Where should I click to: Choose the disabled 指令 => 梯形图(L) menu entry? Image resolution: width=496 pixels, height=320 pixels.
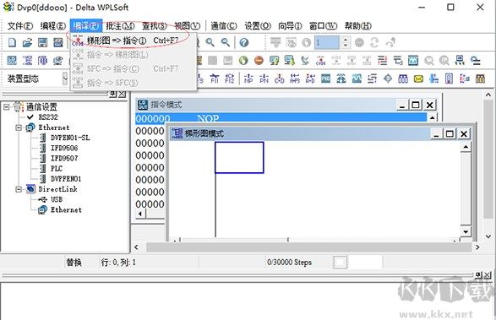(133, 55)
